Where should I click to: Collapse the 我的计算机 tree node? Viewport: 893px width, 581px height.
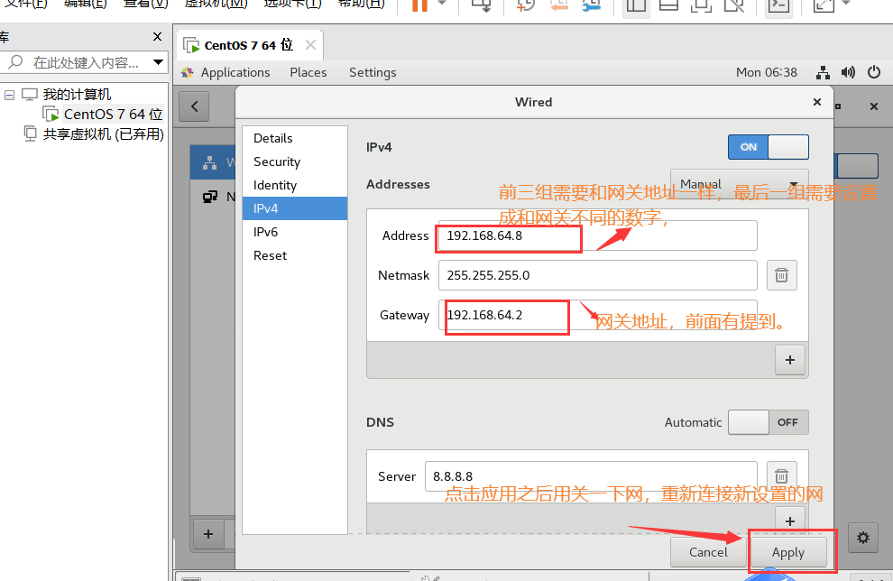click(9, 95)
